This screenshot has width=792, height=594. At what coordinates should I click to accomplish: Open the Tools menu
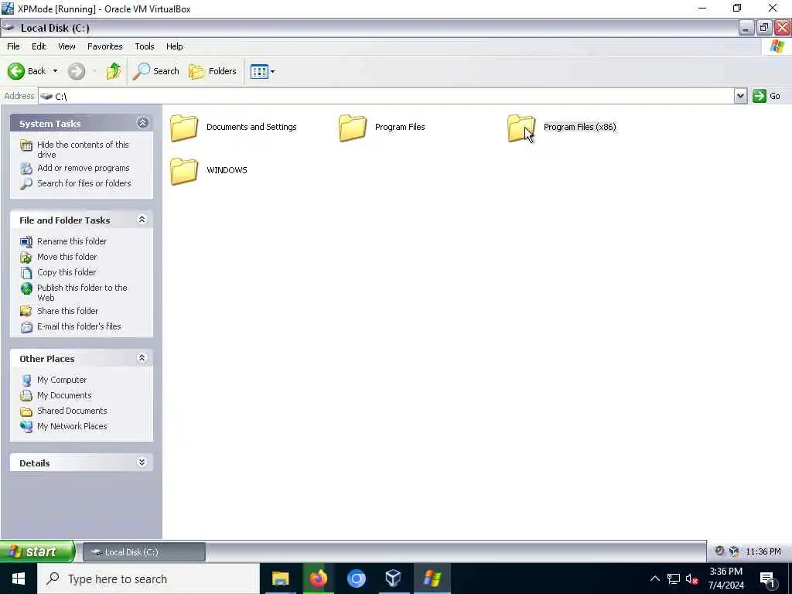[x=145, y=46]
